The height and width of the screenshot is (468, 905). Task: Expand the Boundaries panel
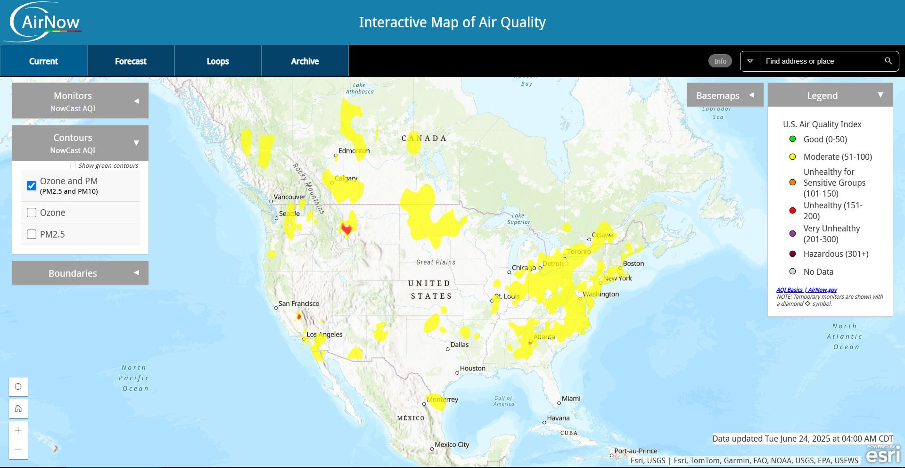[80, 273]
